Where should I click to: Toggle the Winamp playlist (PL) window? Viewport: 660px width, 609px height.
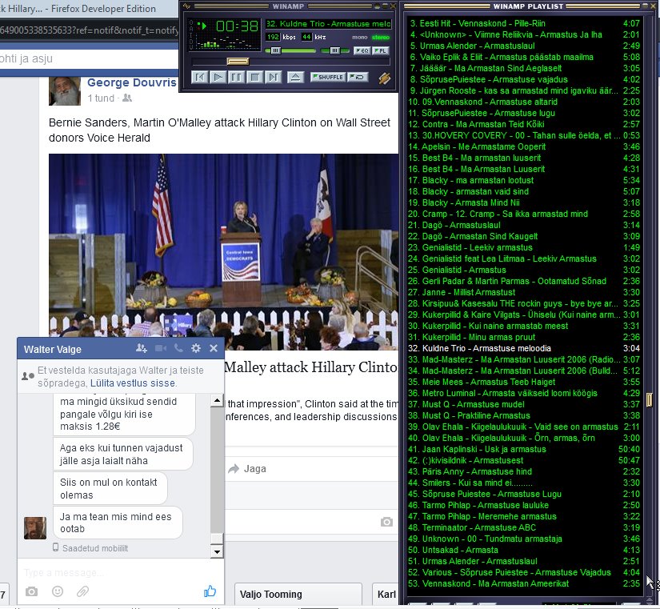(380, 50)
